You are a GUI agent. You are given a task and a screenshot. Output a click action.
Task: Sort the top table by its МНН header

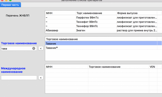coord(60,13)
